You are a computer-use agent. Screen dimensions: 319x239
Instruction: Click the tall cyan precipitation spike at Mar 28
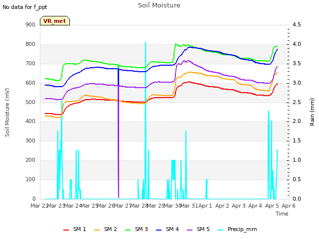click(x=146, y=120)
